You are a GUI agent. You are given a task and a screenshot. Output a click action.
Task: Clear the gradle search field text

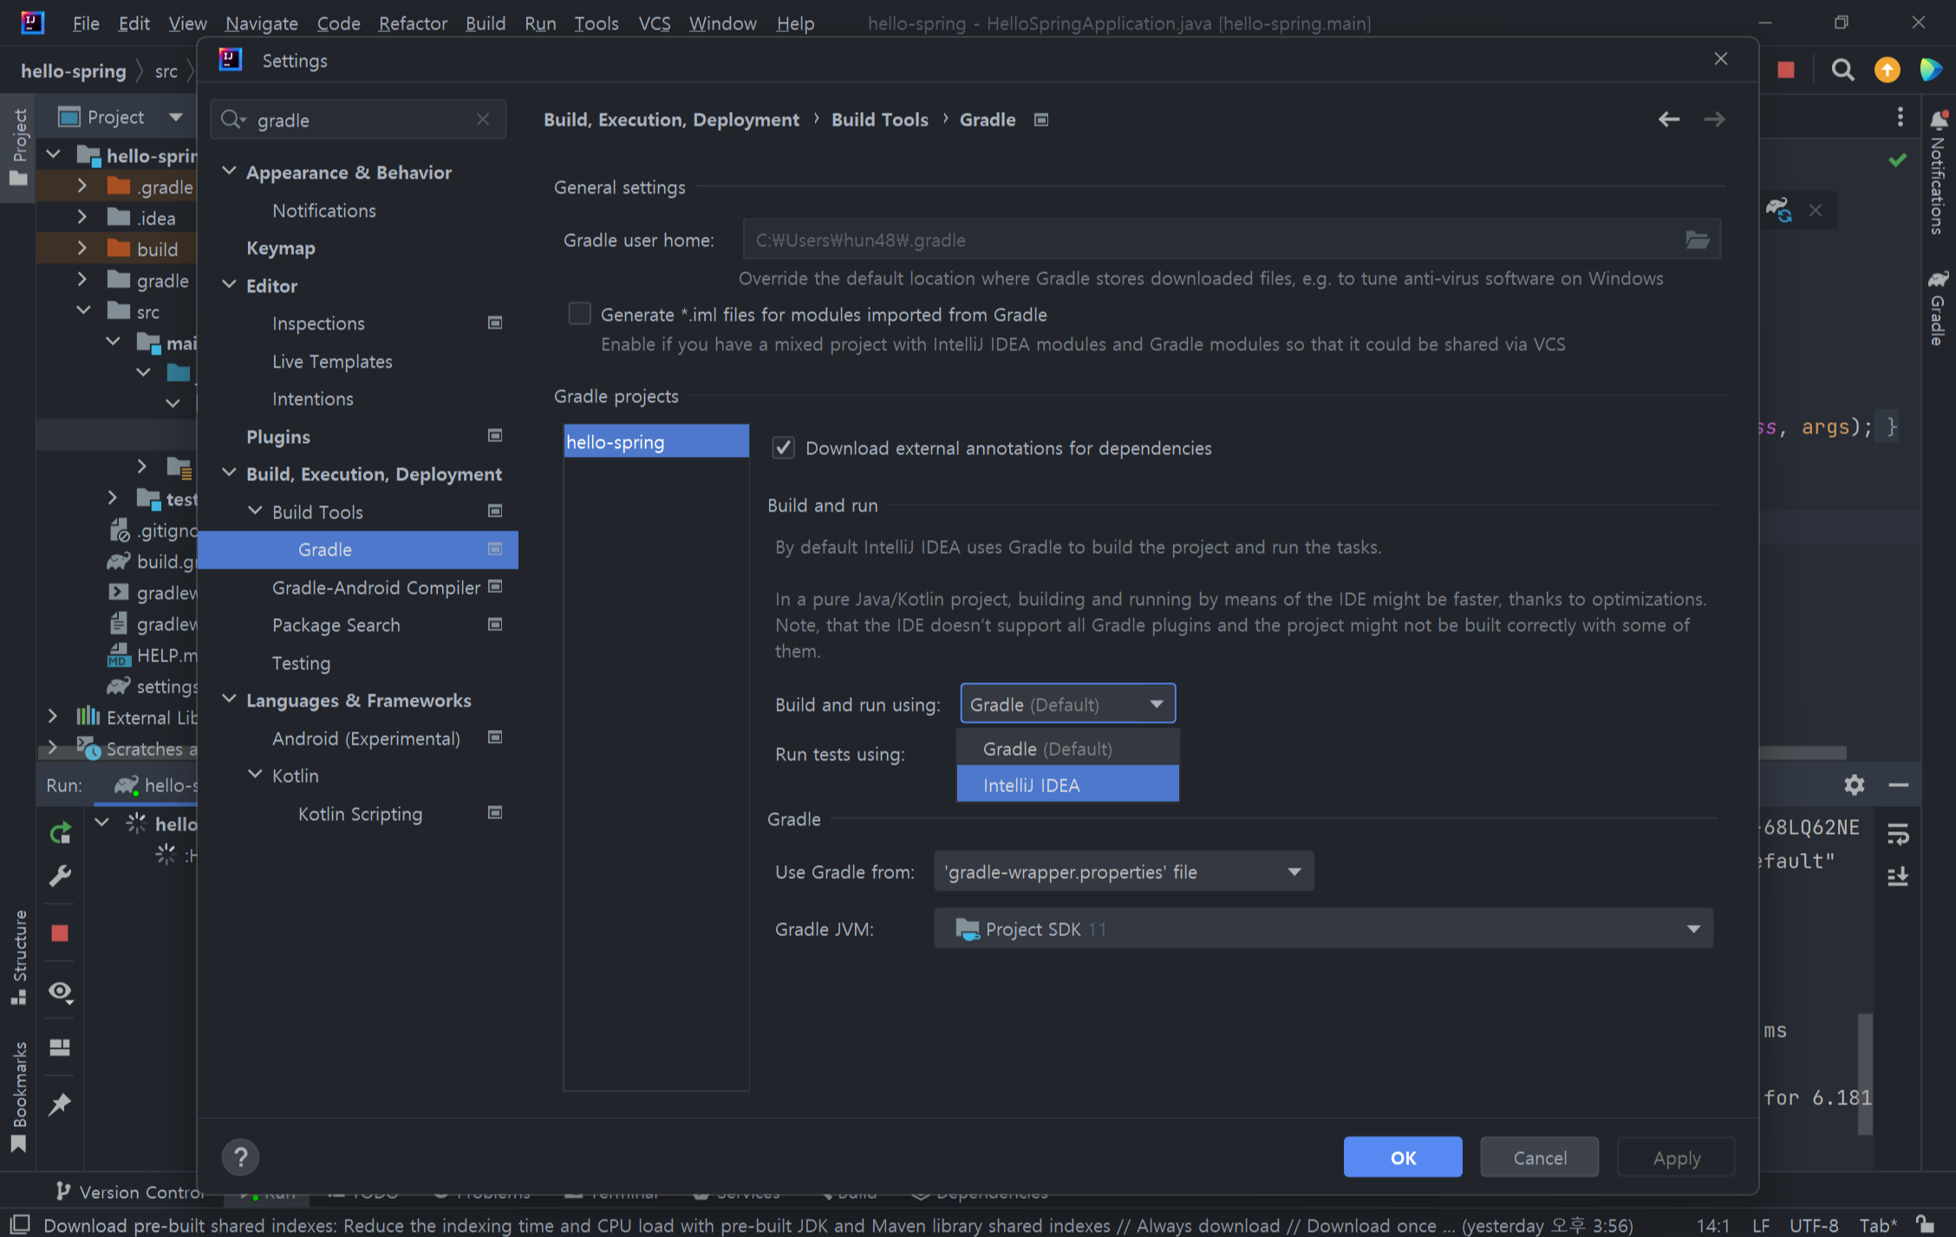483,120
